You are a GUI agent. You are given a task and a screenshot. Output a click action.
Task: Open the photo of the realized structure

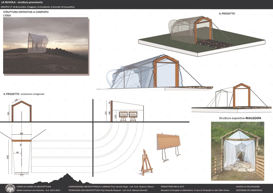click(237, 151)
